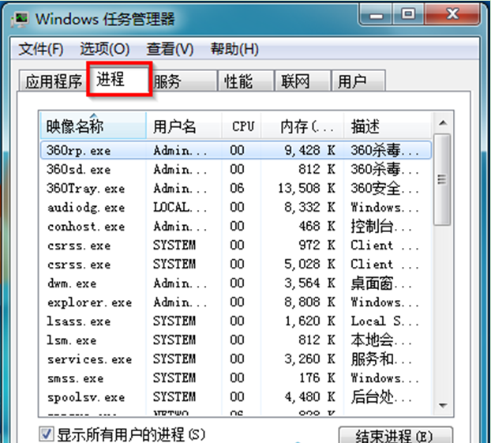This screenshot has height=443, width=491.
Task: Click the 1,620 K memory value
Action: click(x=310, y=321)
